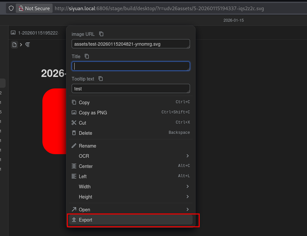Select Rename in the image menu
Image resolution: width=307 pixels, height=236 pixels.
tap(87, 146)
